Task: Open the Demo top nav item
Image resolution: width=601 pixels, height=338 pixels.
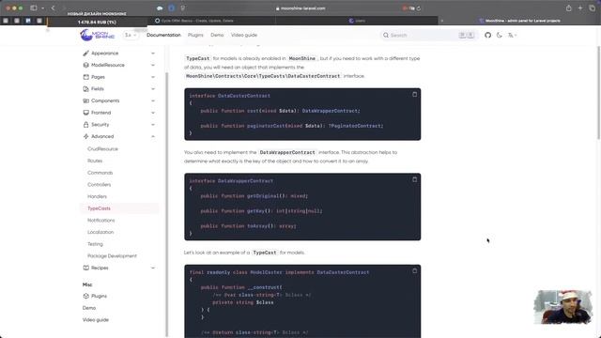Action: (217, 35)
